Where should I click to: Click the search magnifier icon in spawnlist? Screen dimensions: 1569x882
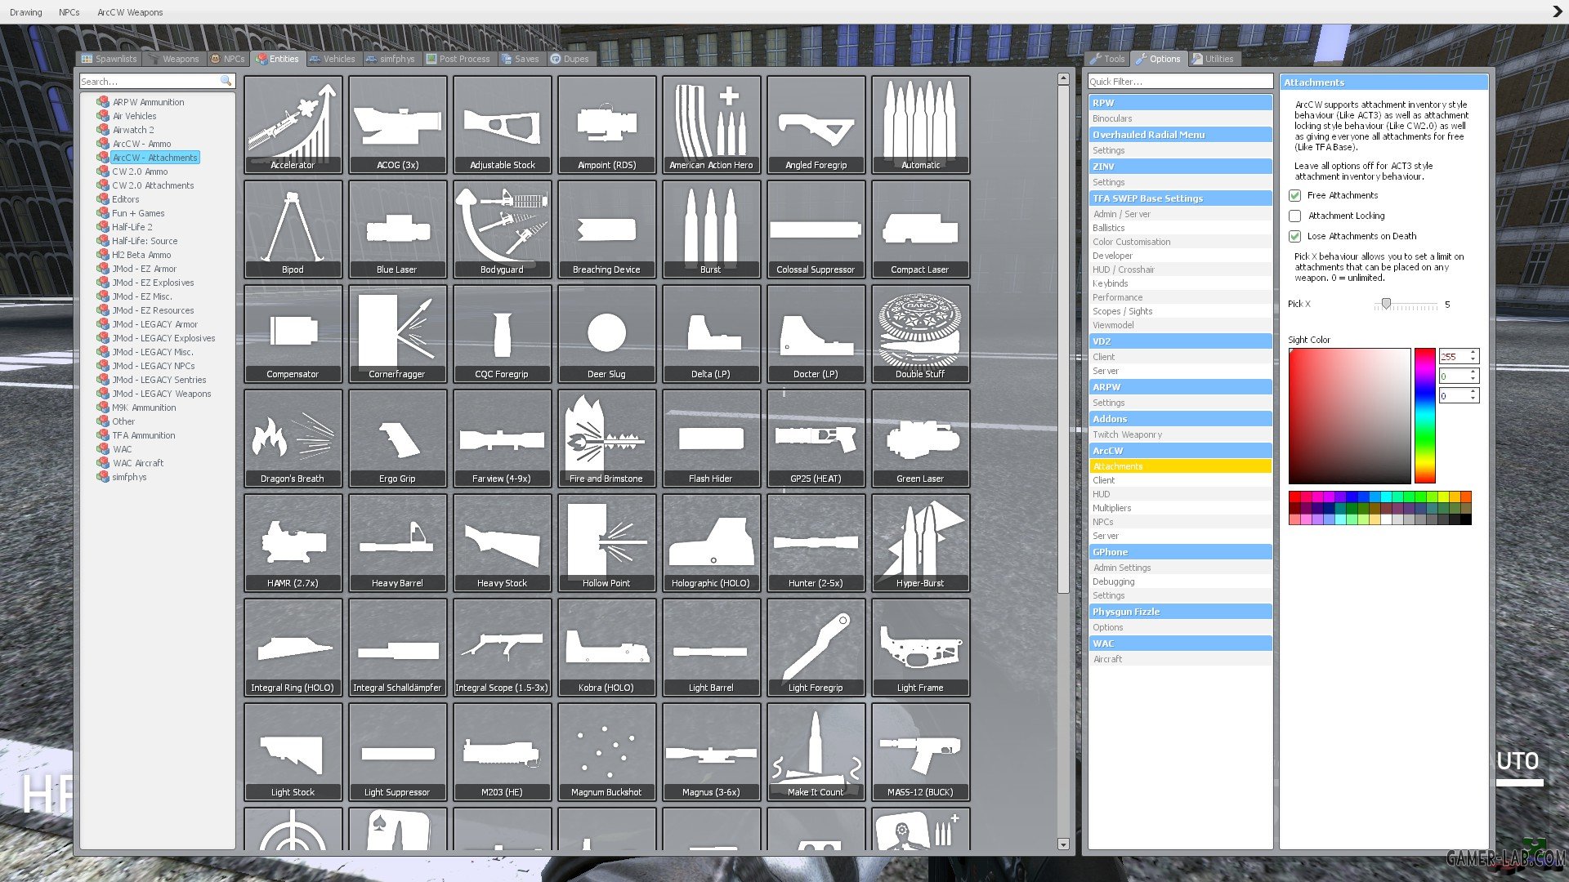tap(226, 82)
